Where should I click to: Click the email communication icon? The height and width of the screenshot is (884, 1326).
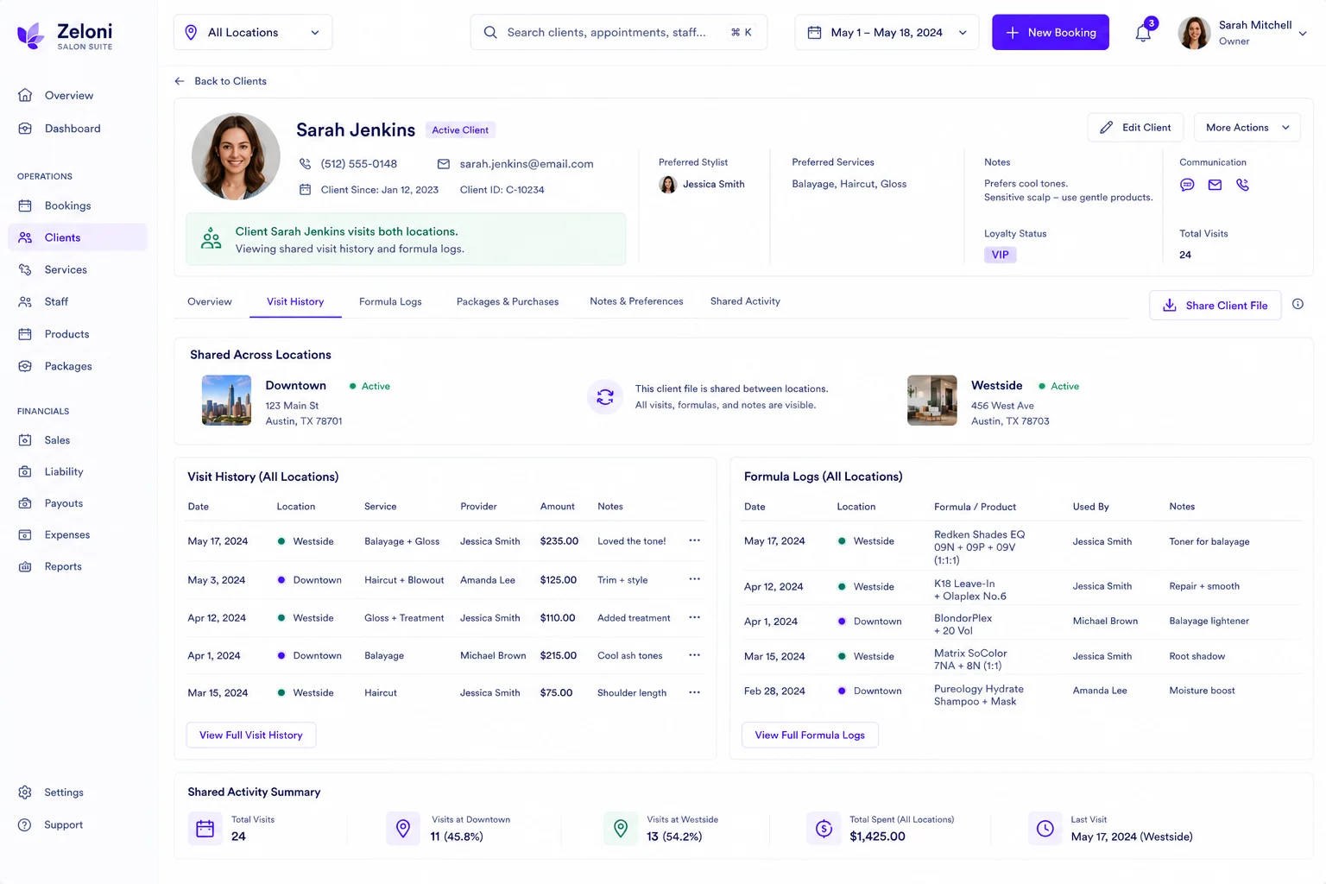tap(1215, 185)
